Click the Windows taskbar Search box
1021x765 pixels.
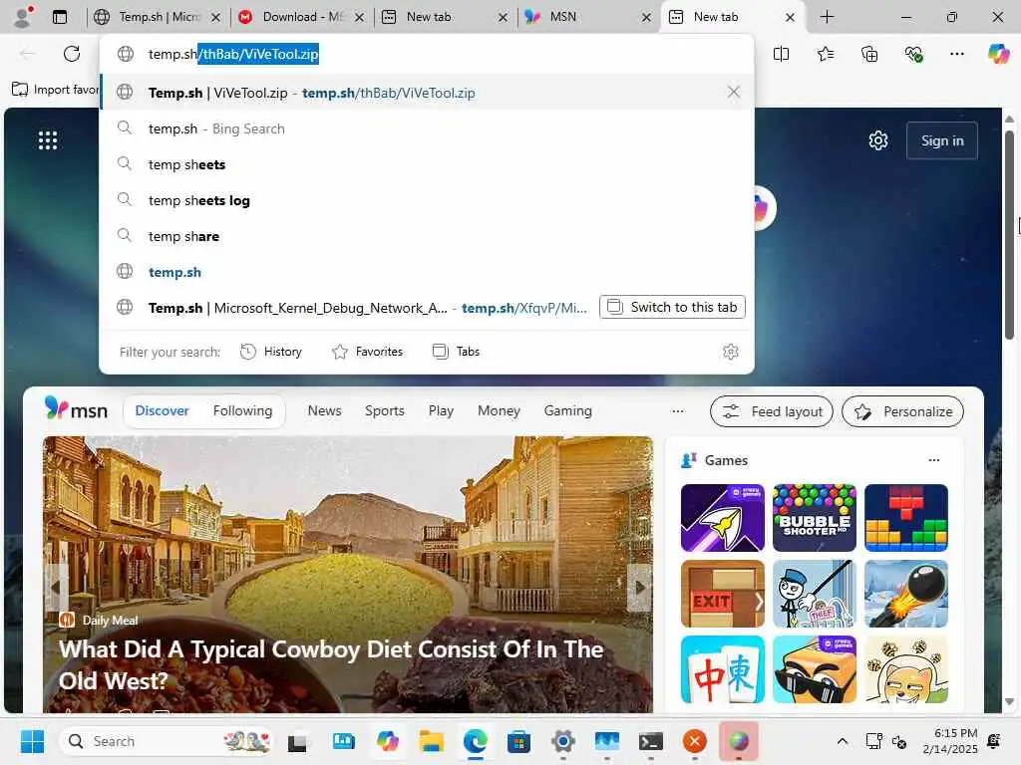(167, 741)
